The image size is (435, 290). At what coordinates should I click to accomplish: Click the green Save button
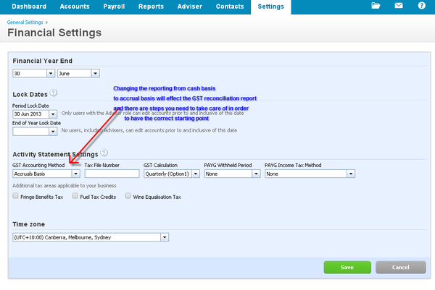click(347, 267)
